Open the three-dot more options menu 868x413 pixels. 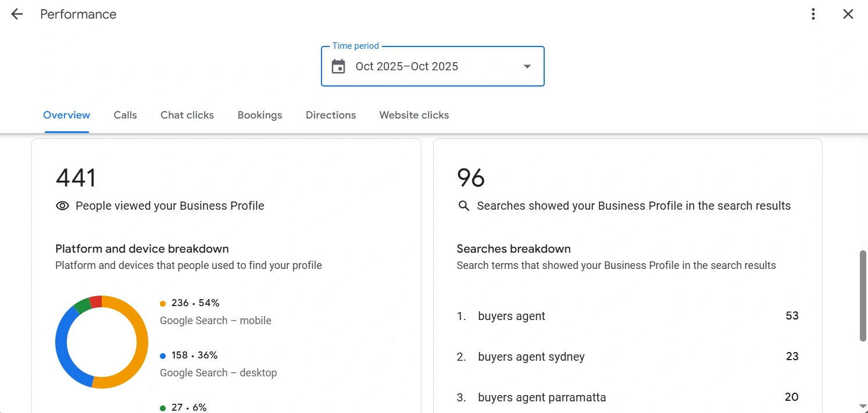[x=813, y=15]
